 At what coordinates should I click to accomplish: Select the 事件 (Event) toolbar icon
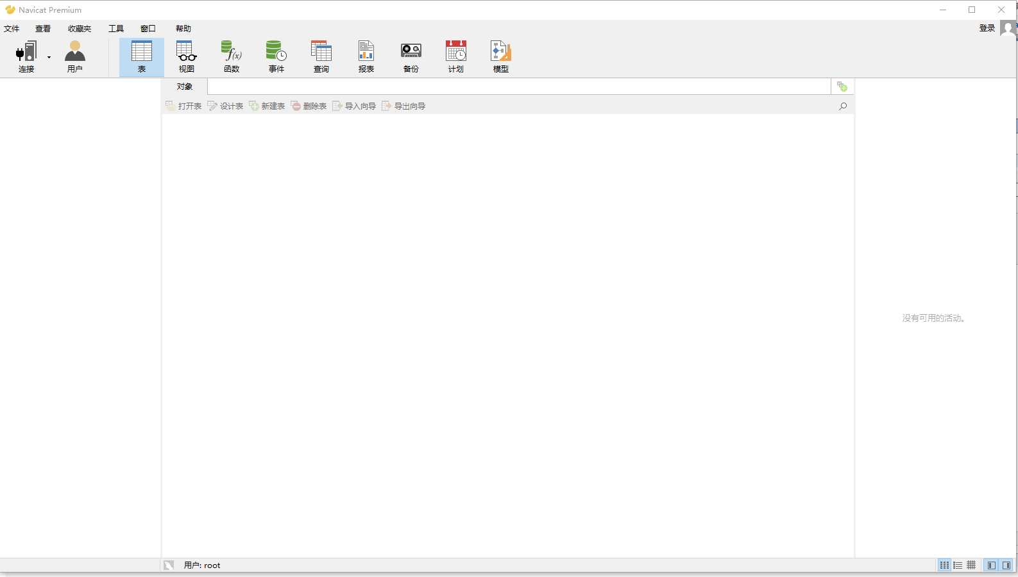coord(276,56)
